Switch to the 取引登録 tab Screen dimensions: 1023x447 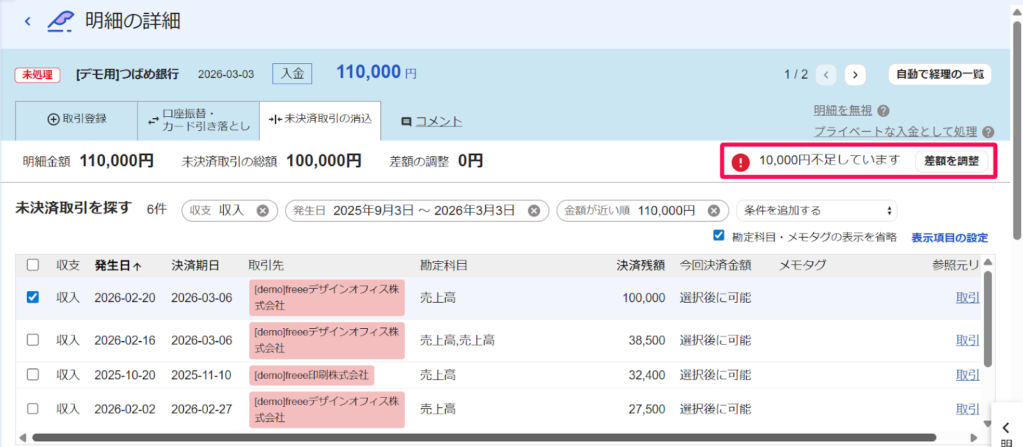[77, 119]
